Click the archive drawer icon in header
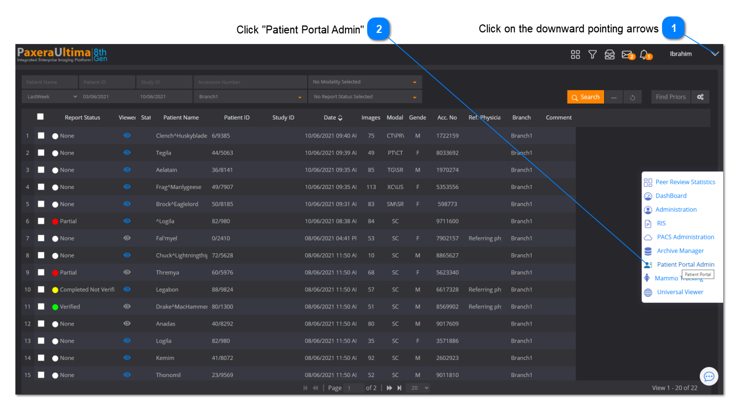745x403 pixels. tap(609, 54)
